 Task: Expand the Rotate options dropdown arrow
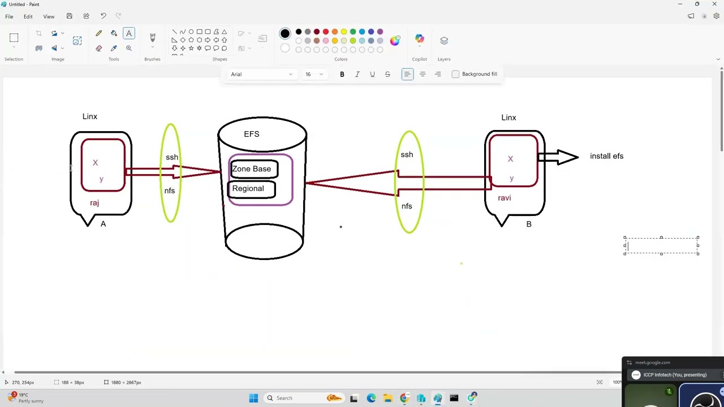pyautogui.click(x=62, y=34)
